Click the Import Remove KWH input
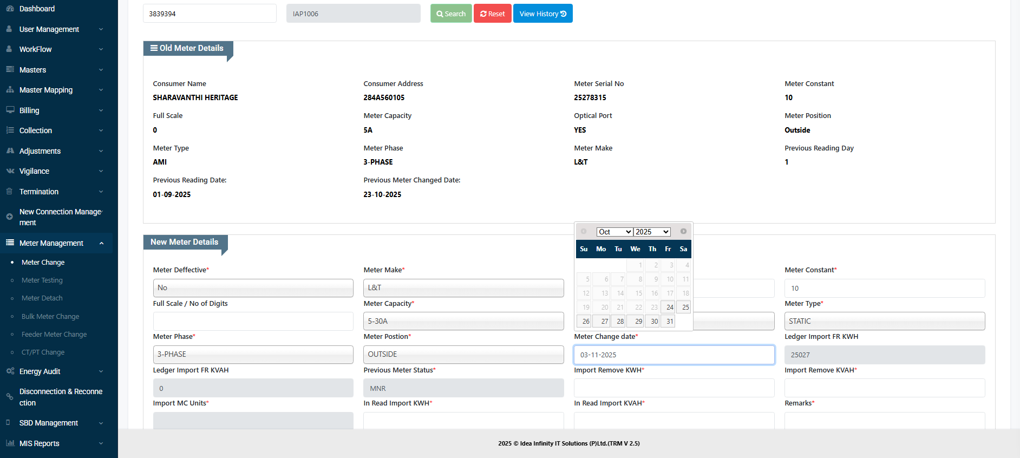Screen dimensions: 1020x458 tap(674, 388)
